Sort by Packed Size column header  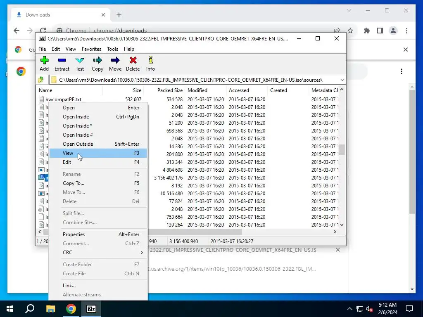tap(164, 90)
